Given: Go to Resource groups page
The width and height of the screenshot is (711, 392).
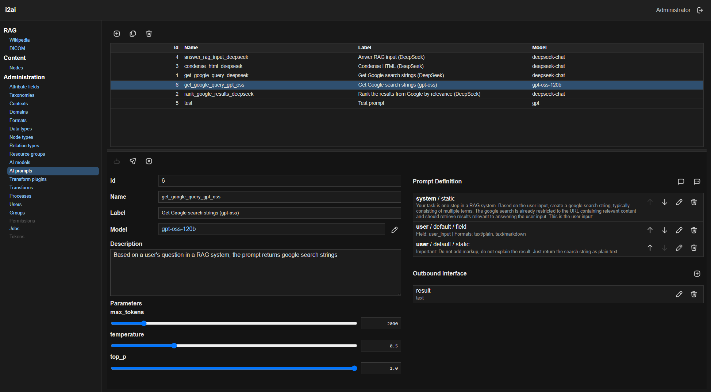Looking at the screenshot, I should (x=27, y=154).
